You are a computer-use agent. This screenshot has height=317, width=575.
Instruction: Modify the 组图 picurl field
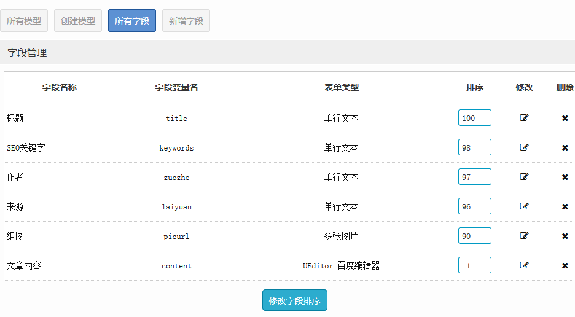(524, 236)
